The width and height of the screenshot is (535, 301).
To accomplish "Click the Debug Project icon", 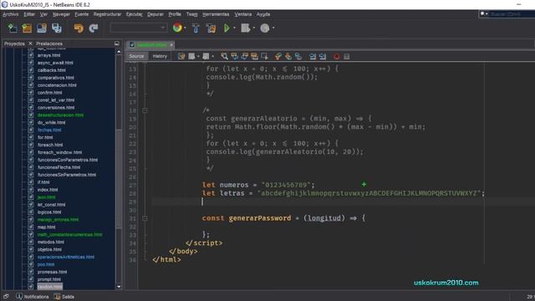I will [245, 28].
